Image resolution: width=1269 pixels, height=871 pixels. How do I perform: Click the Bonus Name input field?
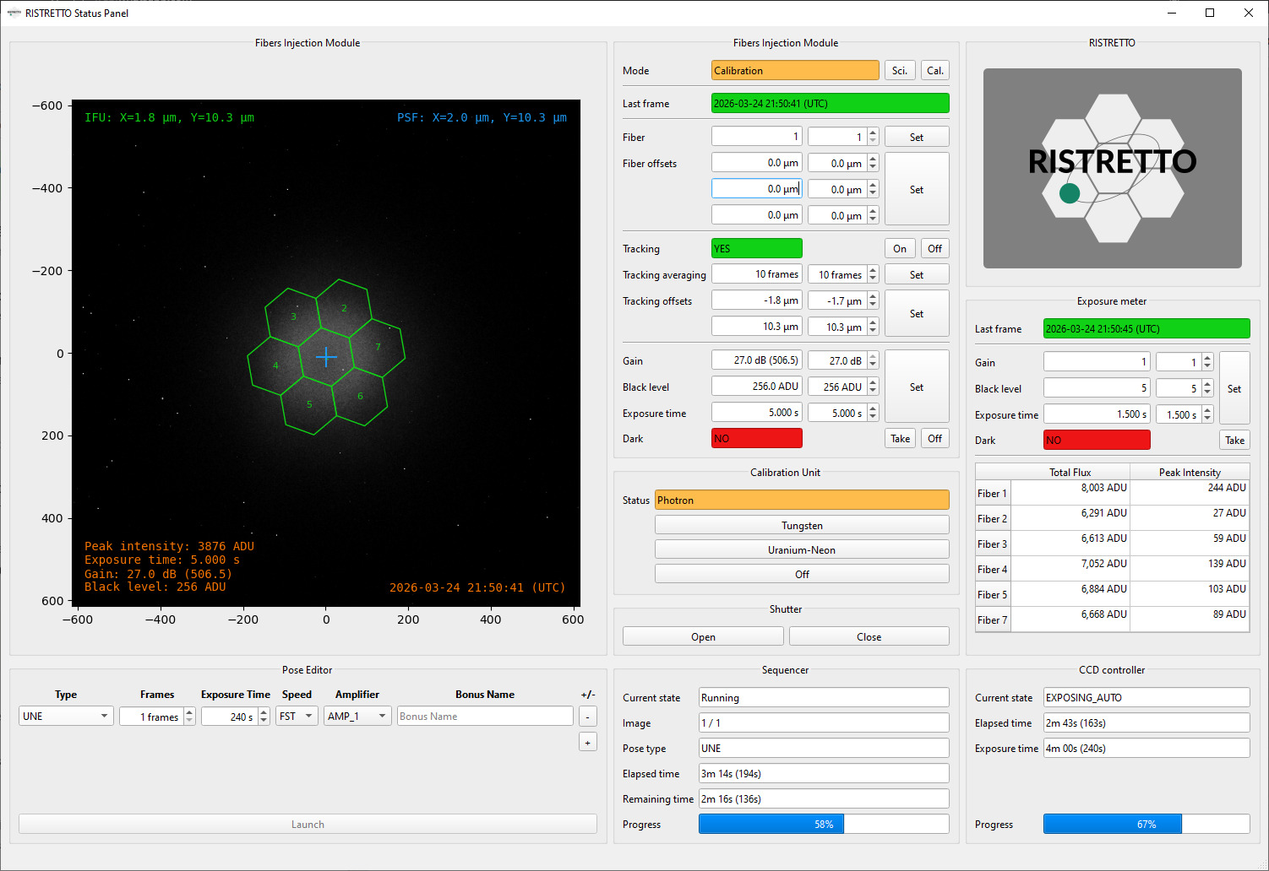click(485, 716)
